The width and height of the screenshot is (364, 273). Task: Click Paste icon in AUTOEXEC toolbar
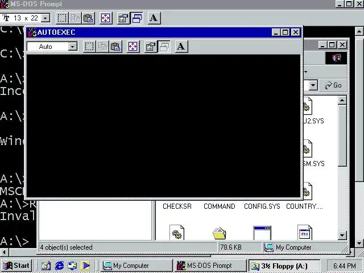pos(115,47)
